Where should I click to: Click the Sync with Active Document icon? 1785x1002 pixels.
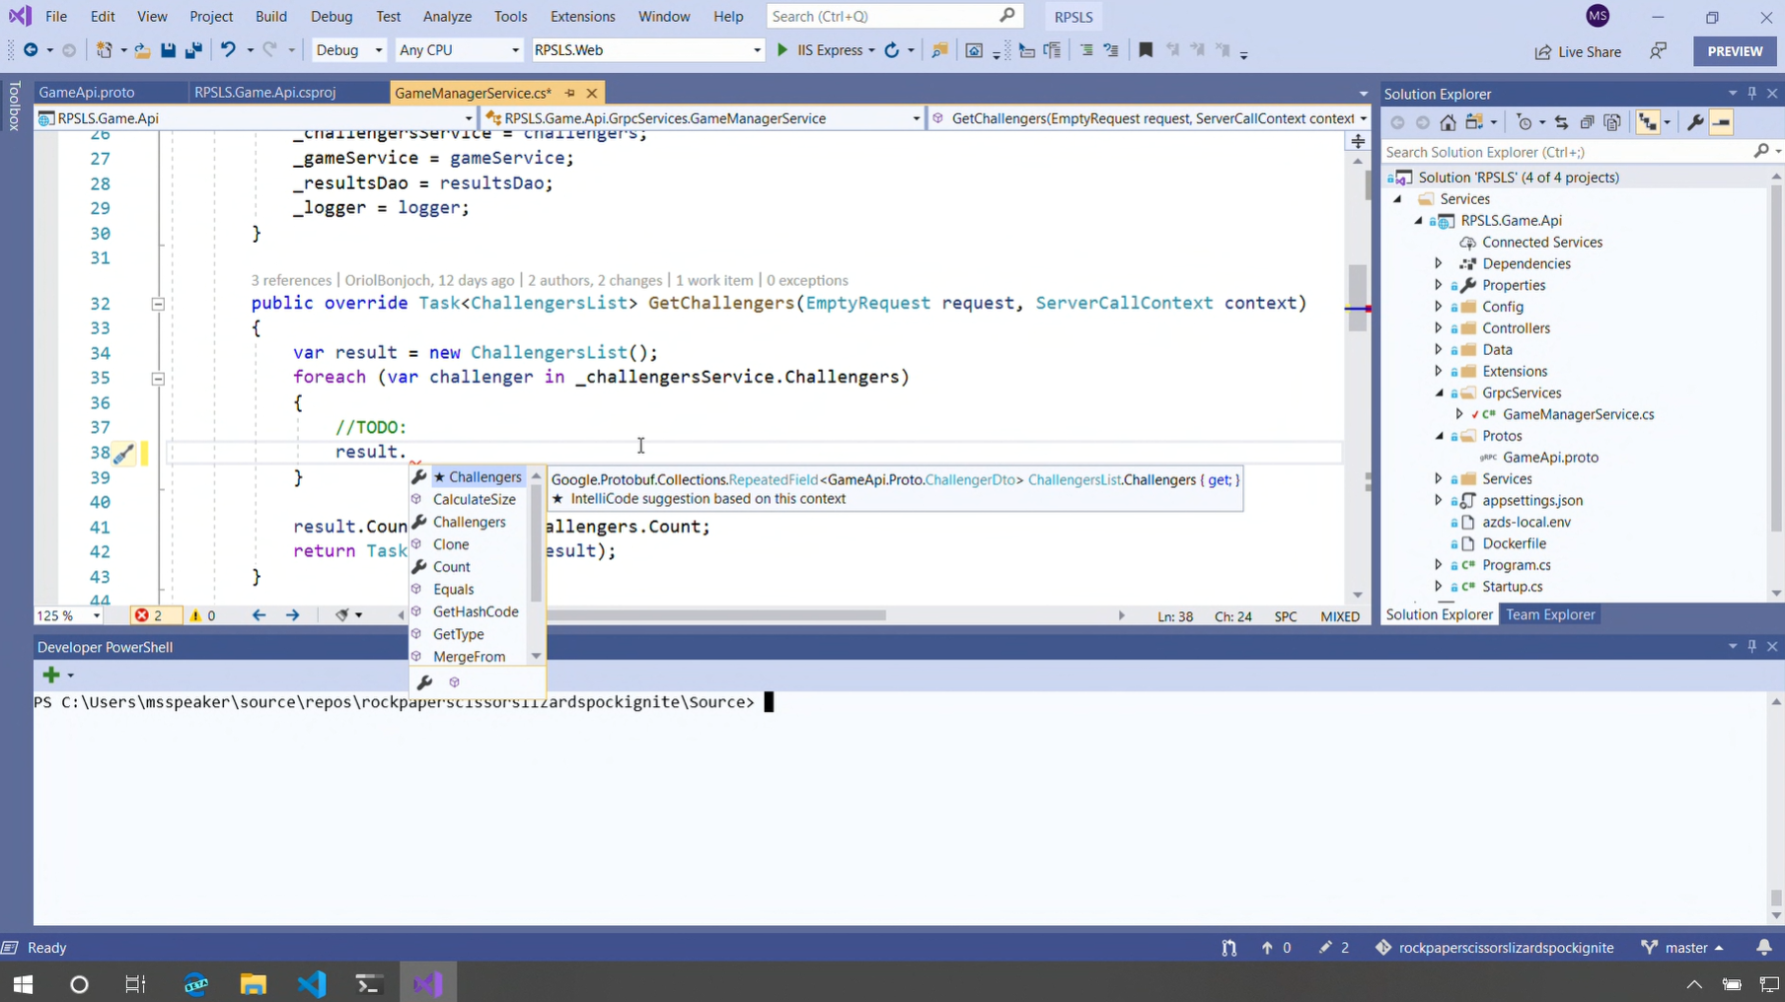[1561, 122]
